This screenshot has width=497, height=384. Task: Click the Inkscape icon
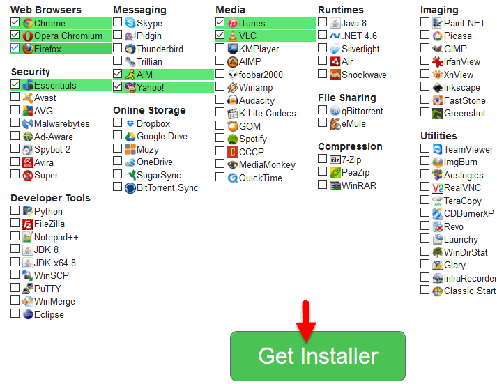tap(438, 87)
